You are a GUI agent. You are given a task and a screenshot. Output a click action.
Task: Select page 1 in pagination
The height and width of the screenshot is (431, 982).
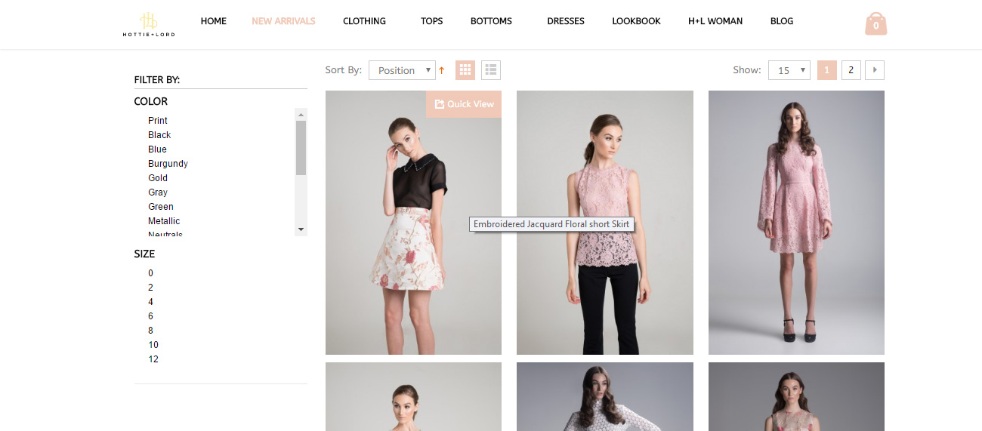[x=827, y=70]
